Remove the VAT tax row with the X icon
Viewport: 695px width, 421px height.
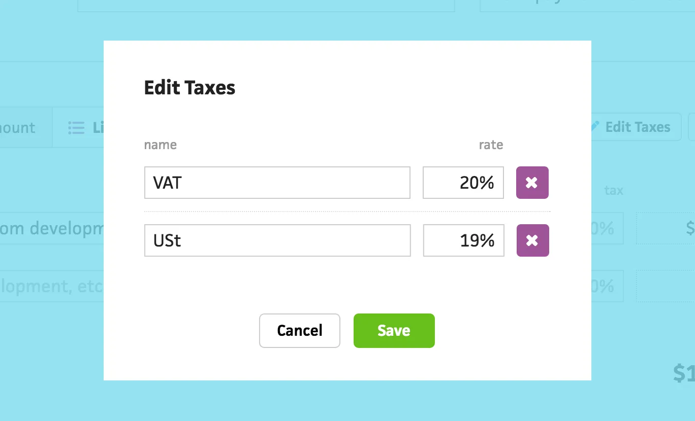532,183
